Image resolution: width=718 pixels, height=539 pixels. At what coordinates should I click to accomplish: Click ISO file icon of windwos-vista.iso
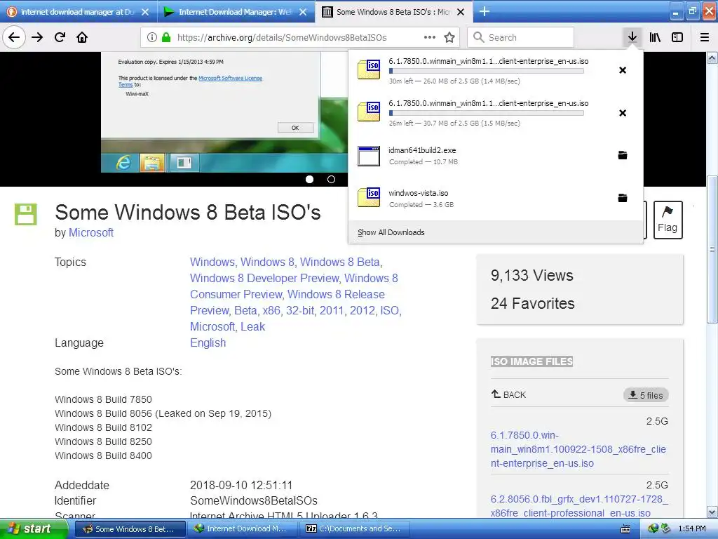pyautogui.click(x=369, y=197)
